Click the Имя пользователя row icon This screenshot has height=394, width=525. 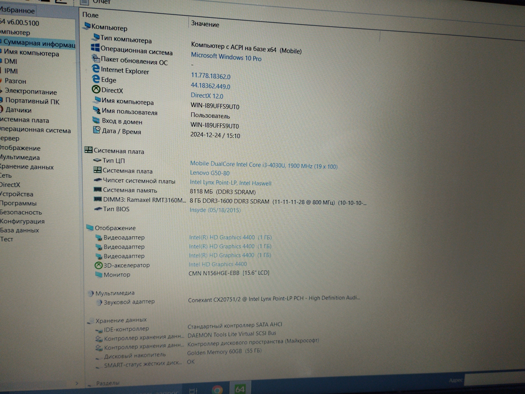97,110
